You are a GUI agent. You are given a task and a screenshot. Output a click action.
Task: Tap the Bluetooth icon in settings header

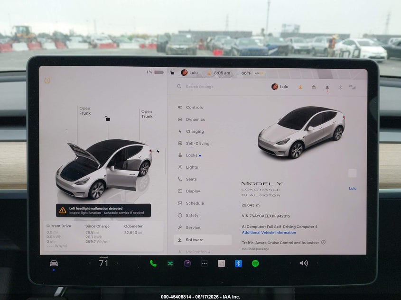point(340,87)
